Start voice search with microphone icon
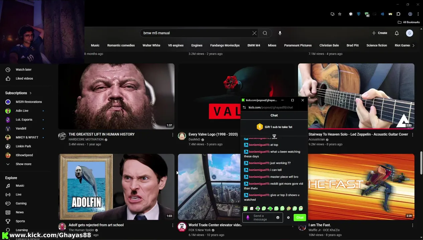 point(280,33)
